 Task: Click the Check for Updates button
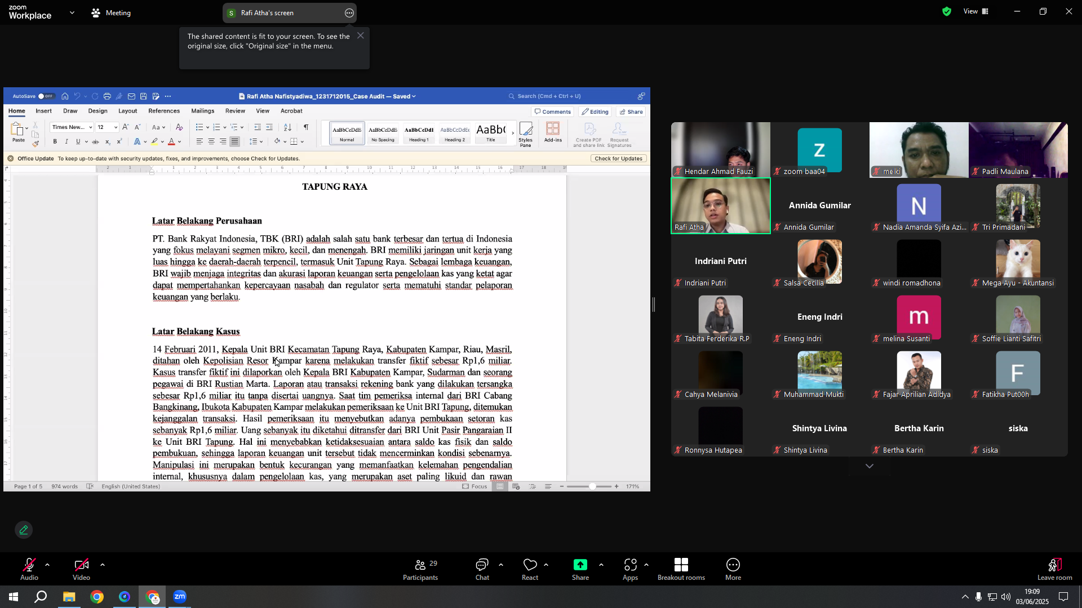tap(619, 158)
